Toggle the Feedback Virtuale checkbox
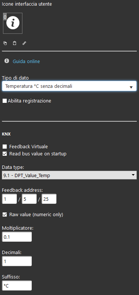The height and width of the screenshot is (295, 139). point(5,146)
